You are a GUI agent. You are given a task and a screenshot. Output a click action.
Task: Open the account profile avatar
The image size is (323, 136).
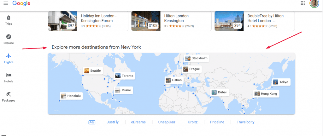[314, 3]
